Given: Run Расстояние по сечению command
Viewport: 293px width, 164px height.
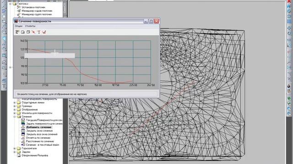Looking at the screenshot, I should (x=40, y=142).
